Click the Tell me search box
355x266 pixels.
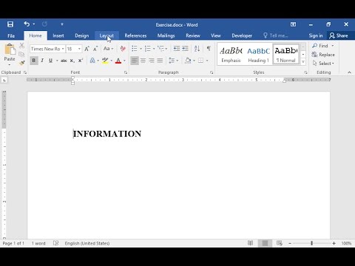276,35
